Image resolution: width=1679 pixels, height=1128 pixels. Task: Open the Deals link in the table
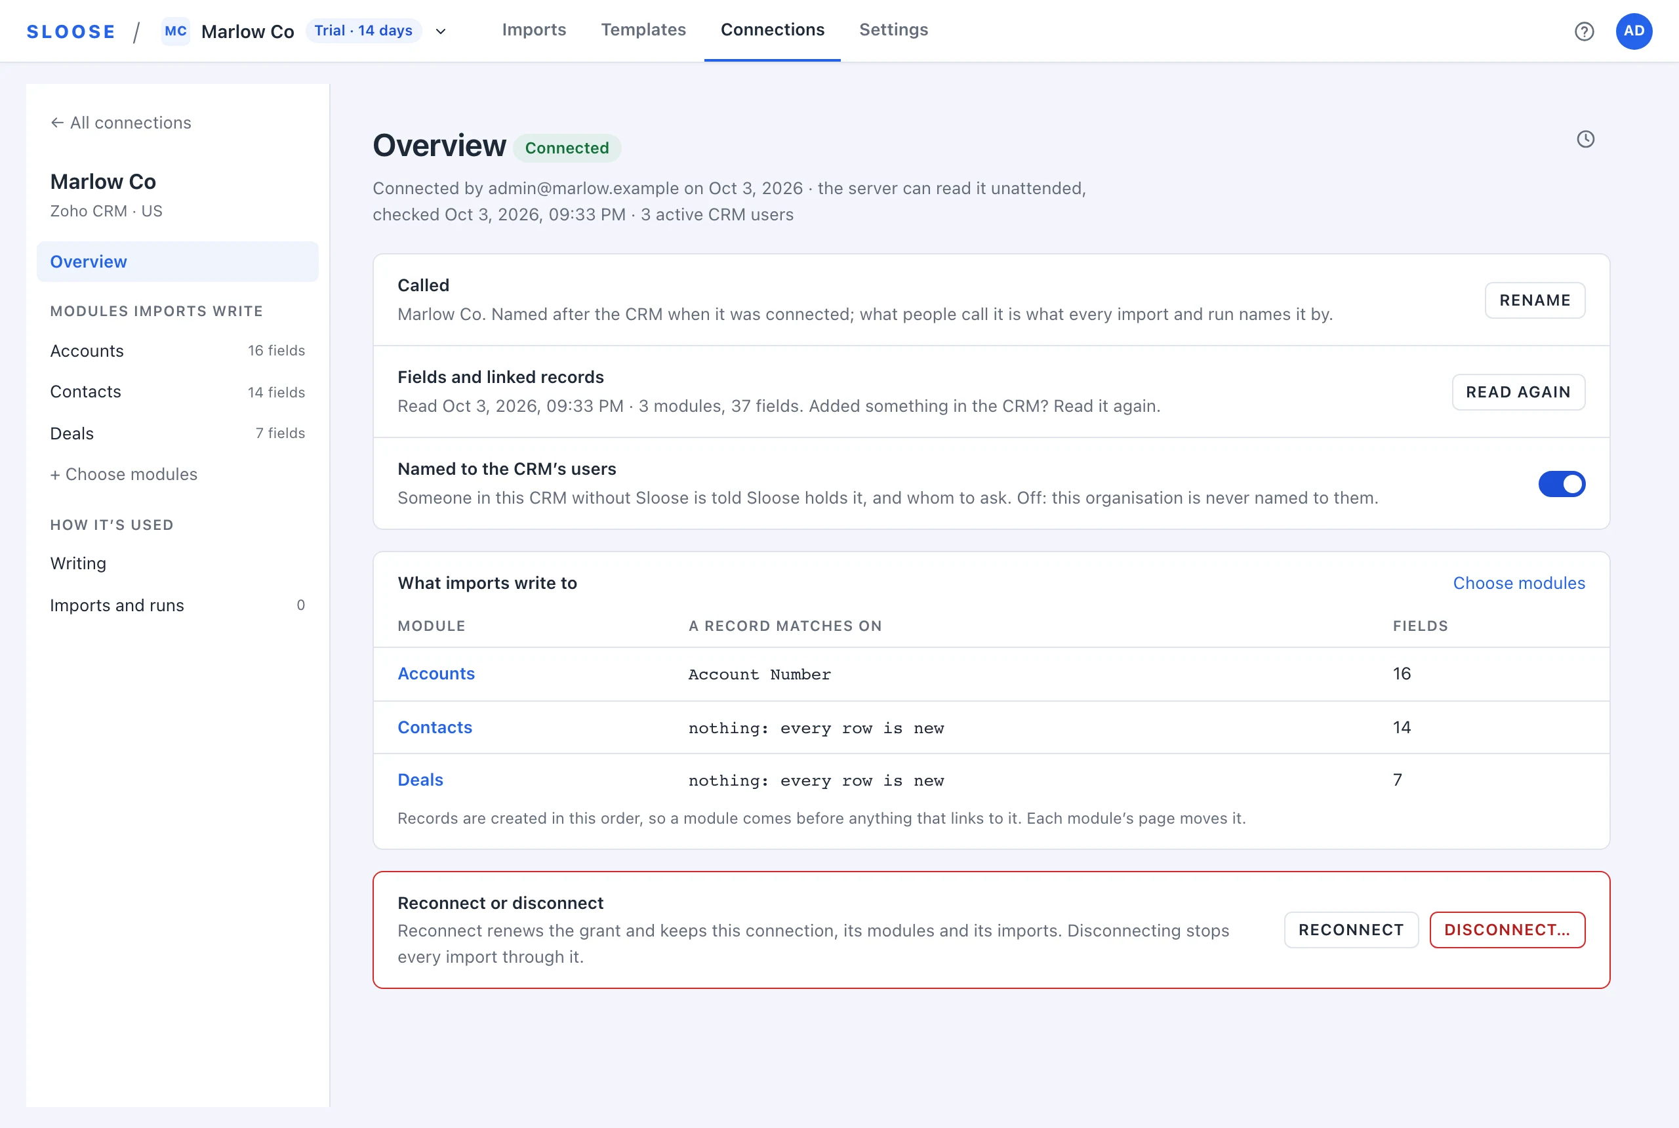(x=420, y=780)
